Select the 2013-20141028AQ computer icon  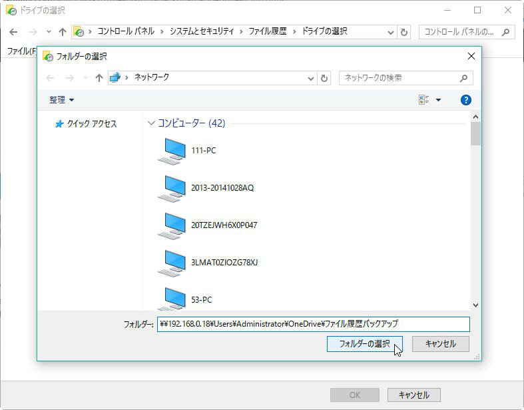[x=172, y=189]
